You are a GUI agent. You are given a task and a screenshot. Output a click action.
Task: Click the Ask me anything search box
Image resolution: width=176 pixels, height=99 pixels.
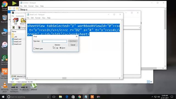pyautogui.click(x=28, y=97)
